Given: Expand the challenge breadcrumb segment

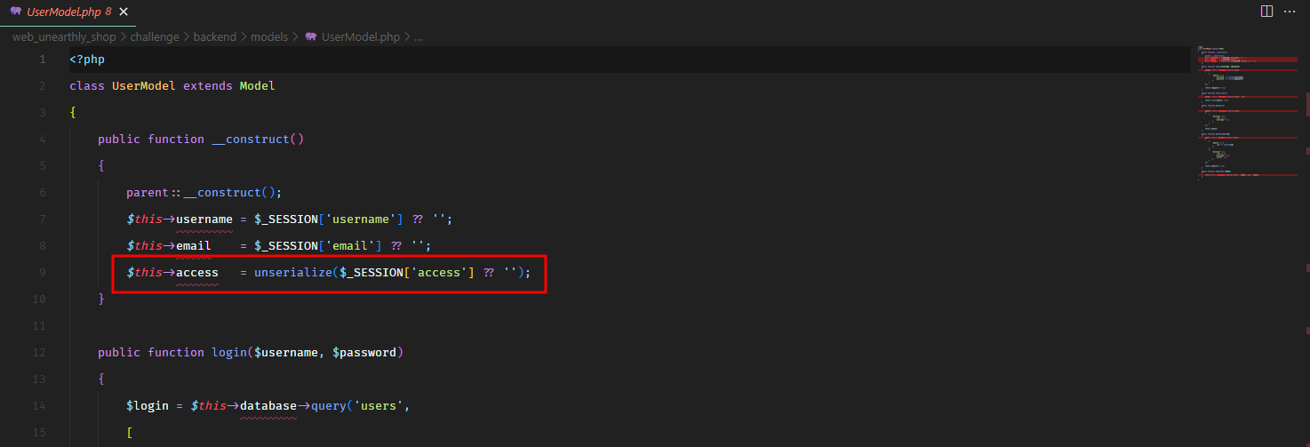Looking at the screenshot, I should (x=154, y=37).
